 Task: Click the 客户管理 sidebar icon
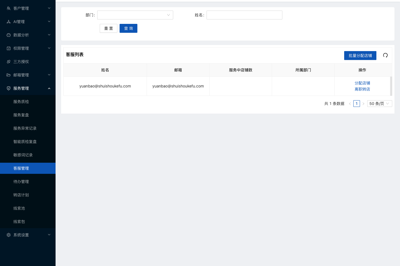pyautogui.click(x=9, y=8)
